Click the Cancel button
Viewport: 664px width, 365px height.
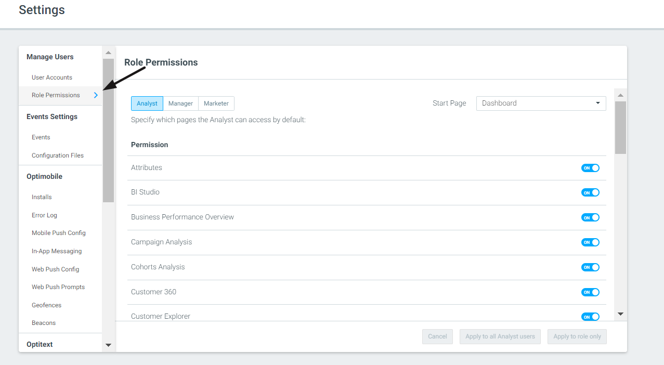coord(437,336)
